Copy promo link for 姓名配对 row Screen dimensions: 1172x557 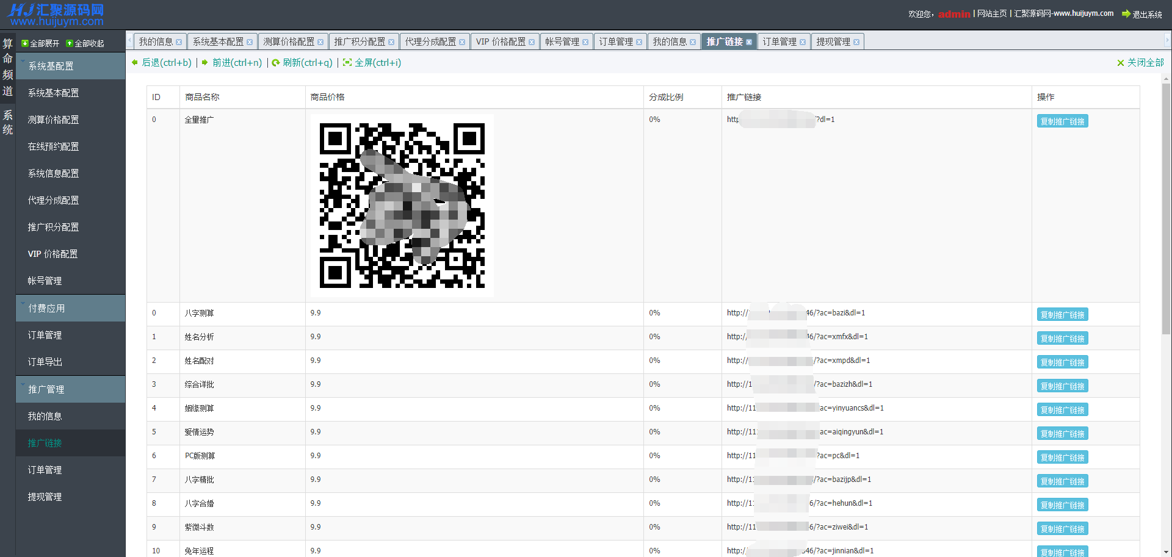(x=1062, y=362)
